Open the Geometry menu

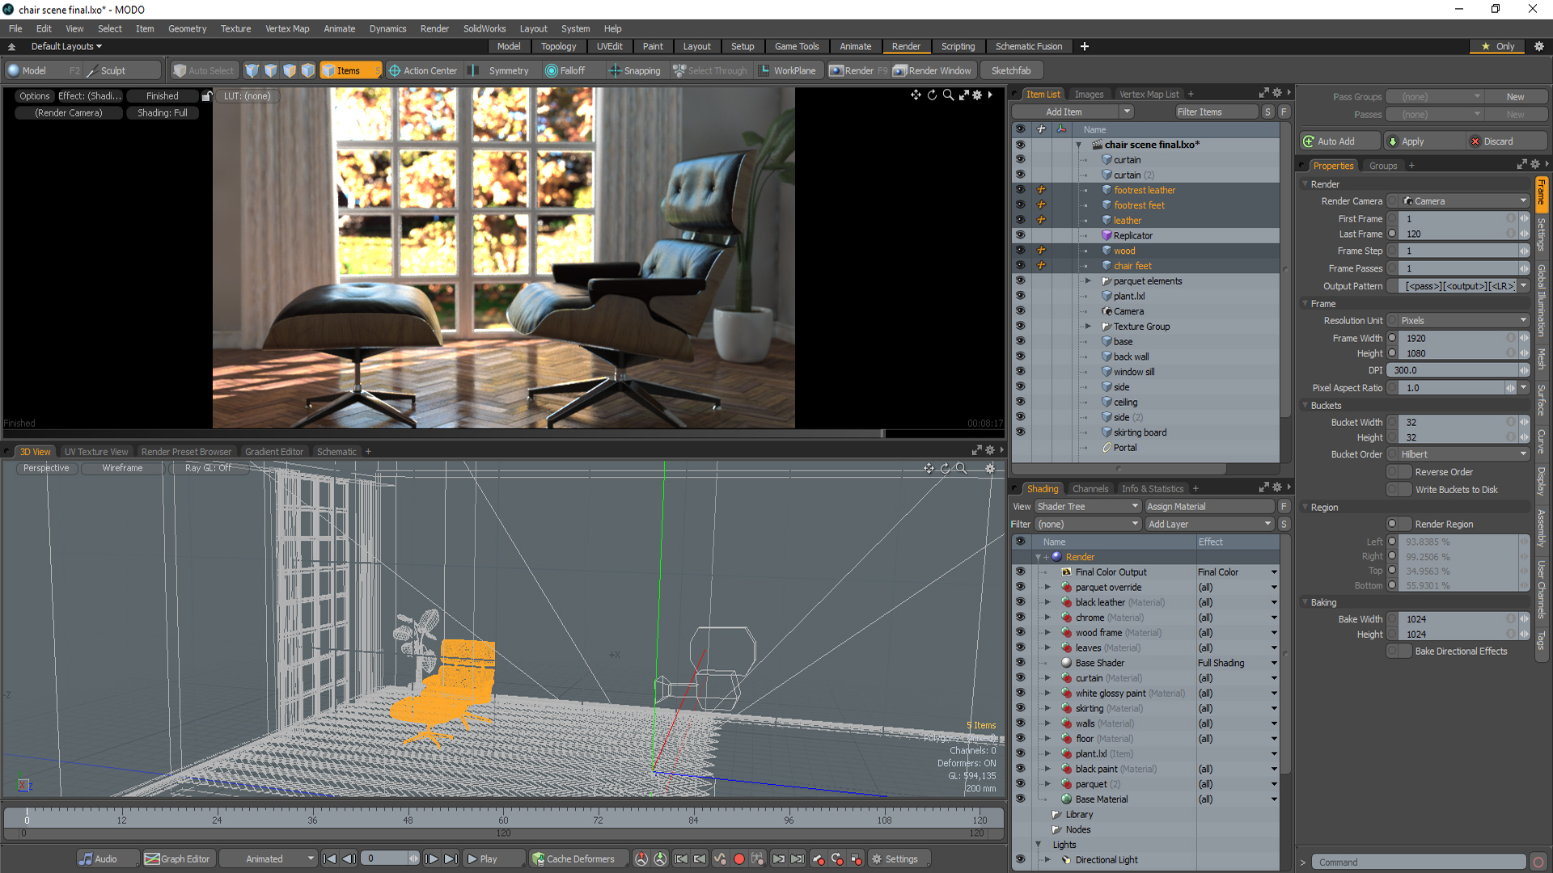187,28
